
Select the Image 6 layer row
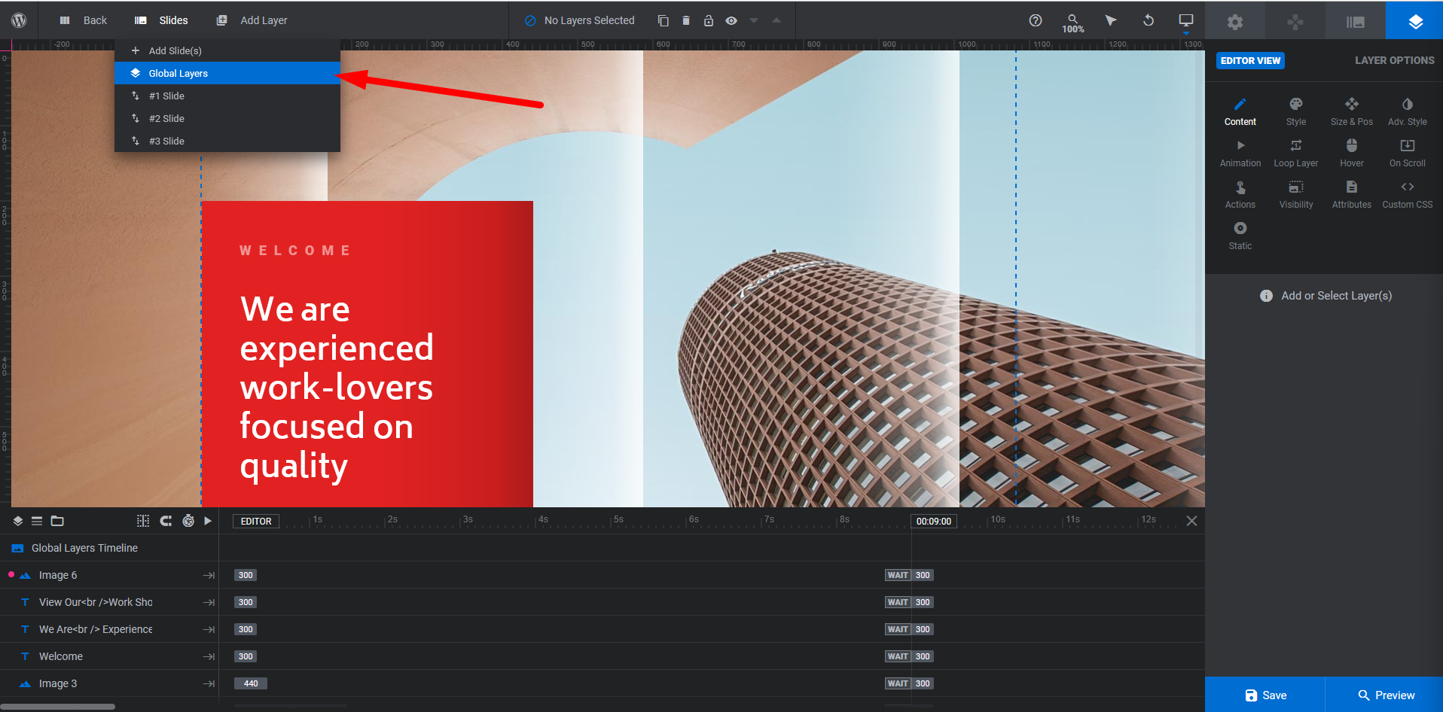point(109,575)
